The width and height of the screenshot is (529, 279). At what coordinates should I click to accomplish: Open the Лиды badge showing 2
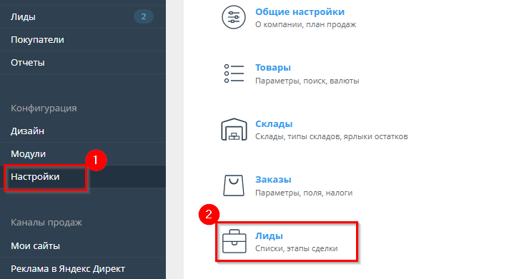pyautogui.click(x=144, y=16)
